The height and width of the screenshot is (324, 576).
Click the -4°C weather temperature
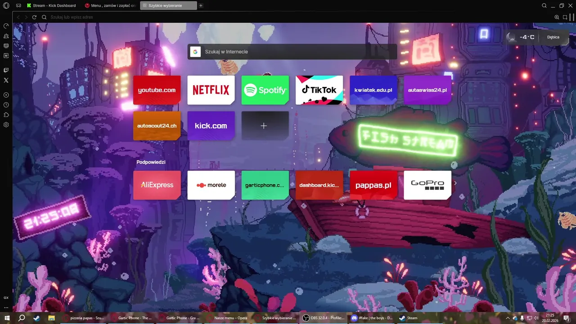526,37
